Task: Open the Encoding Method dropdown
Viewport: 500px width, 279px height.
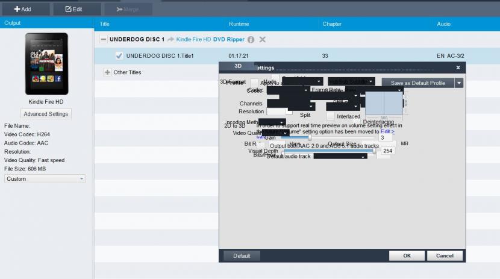Action: [272, 122]
